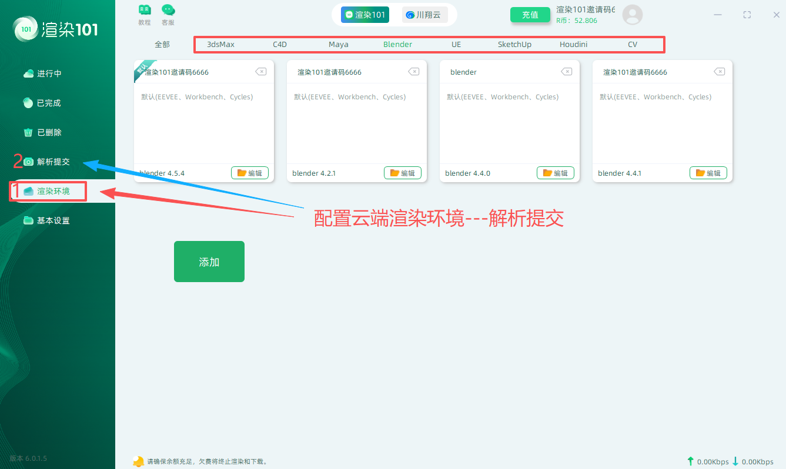Open 进行中 in the sidebar
786x469 pixels.
[x=43, y=73]
